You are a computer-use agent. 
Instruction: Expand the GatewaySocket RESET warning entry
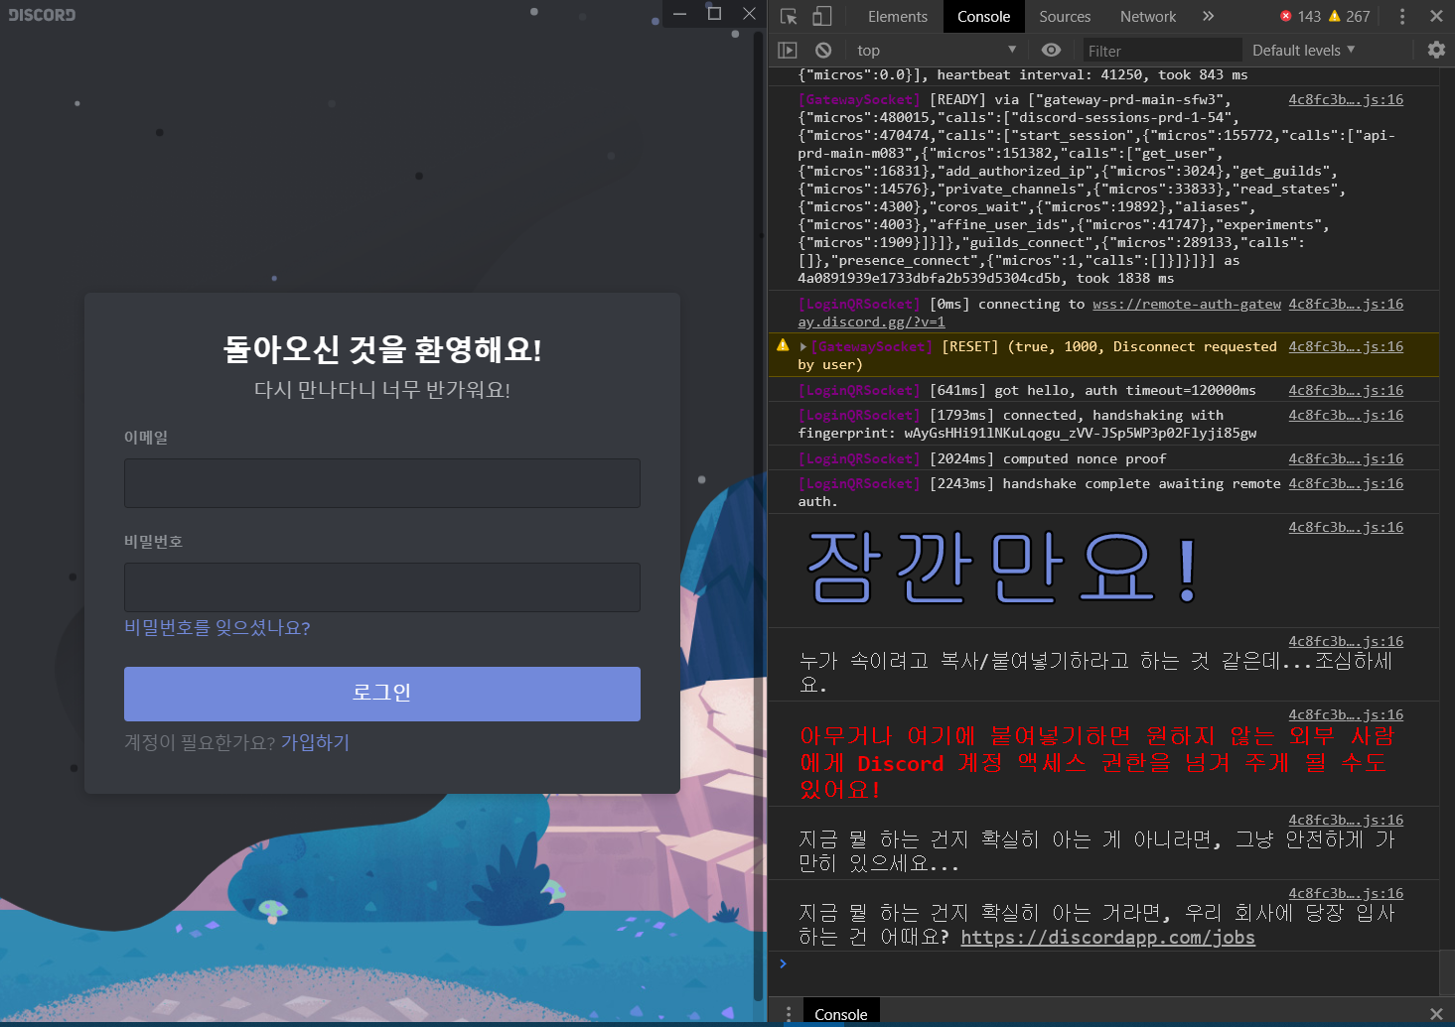tap(802, 346)
